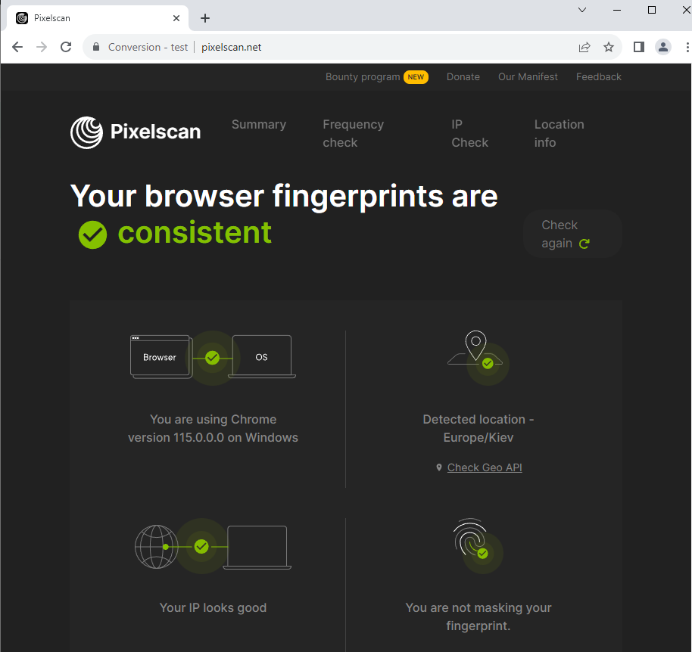Click the fingerprint illustration
Image resolution: width=692 pixels, height=652 pixels.
(478, 546)
